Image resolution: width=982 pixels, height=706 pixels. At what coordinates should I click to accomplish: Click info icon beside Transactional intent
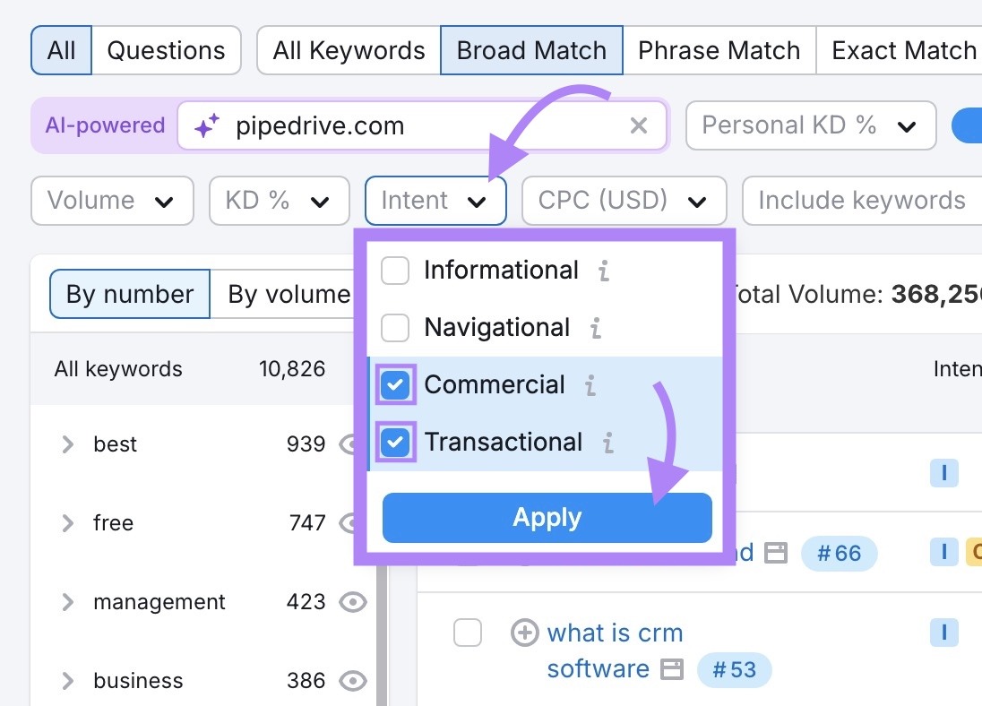[x=607, y=442]
